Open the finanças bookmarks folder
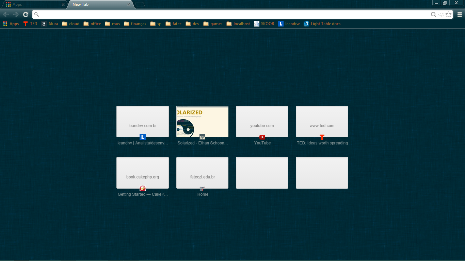The width and height of the screenshot is (465, 261). [x=135, y=24]
